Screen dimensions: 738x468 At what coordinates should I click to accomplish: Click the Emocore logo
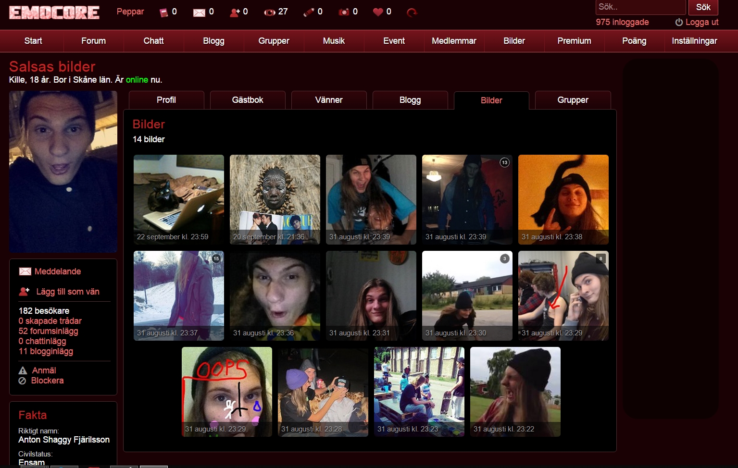[x=54, y=12]
